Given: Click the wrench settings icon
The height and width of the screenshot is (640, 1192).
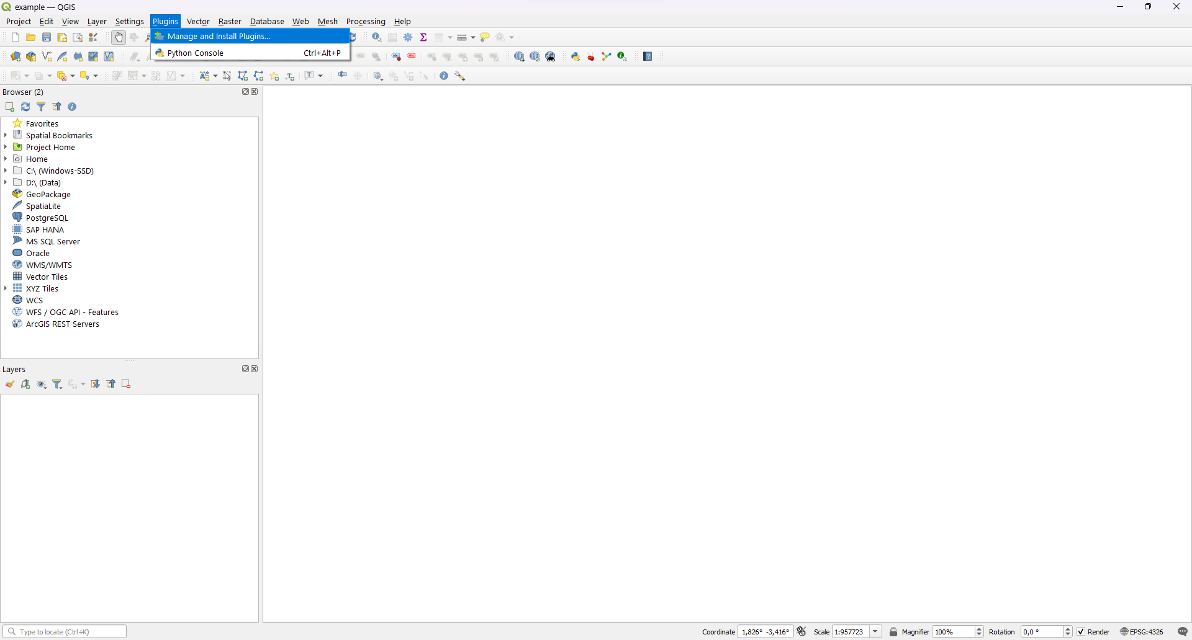Looking at the screenshot, I should coord(460,76).
